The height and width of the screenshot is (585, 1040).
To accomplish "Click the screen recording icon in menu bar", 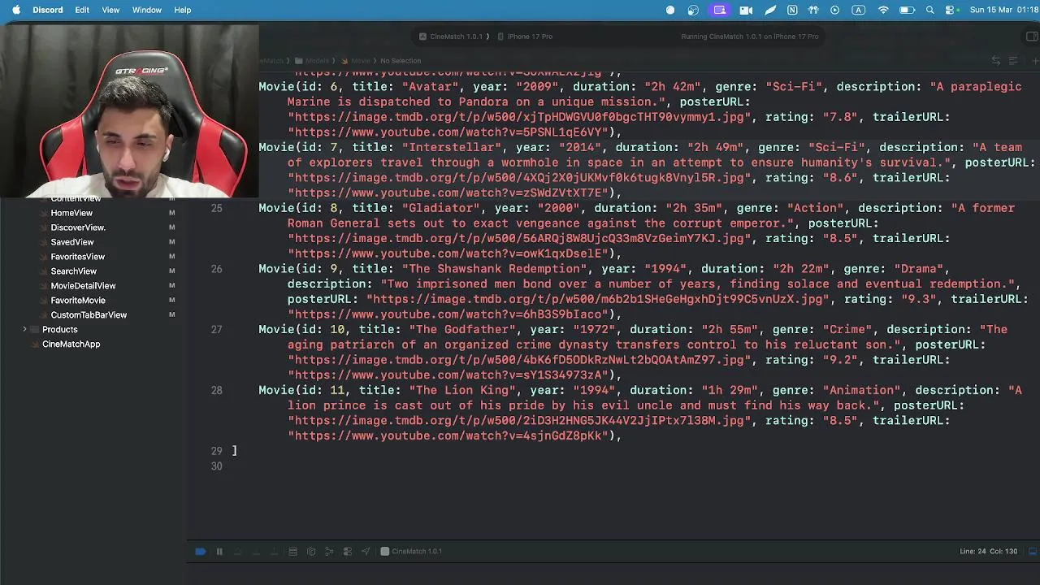I will pos(720,10).
